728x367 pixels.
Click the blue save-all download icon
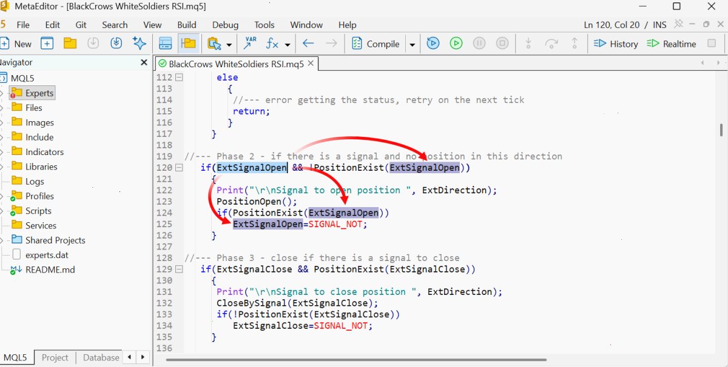pos(116,44)
